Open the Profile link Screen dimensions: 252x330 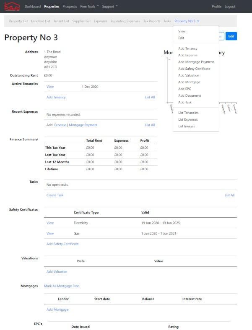(x=216, y=7)
